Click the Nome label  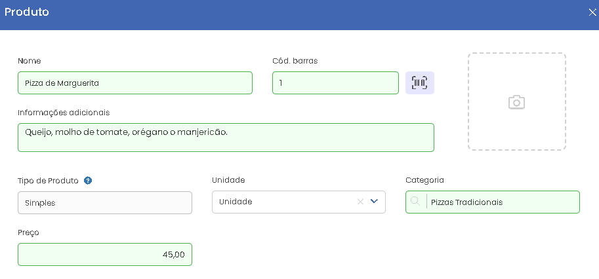tap(29, 61)
